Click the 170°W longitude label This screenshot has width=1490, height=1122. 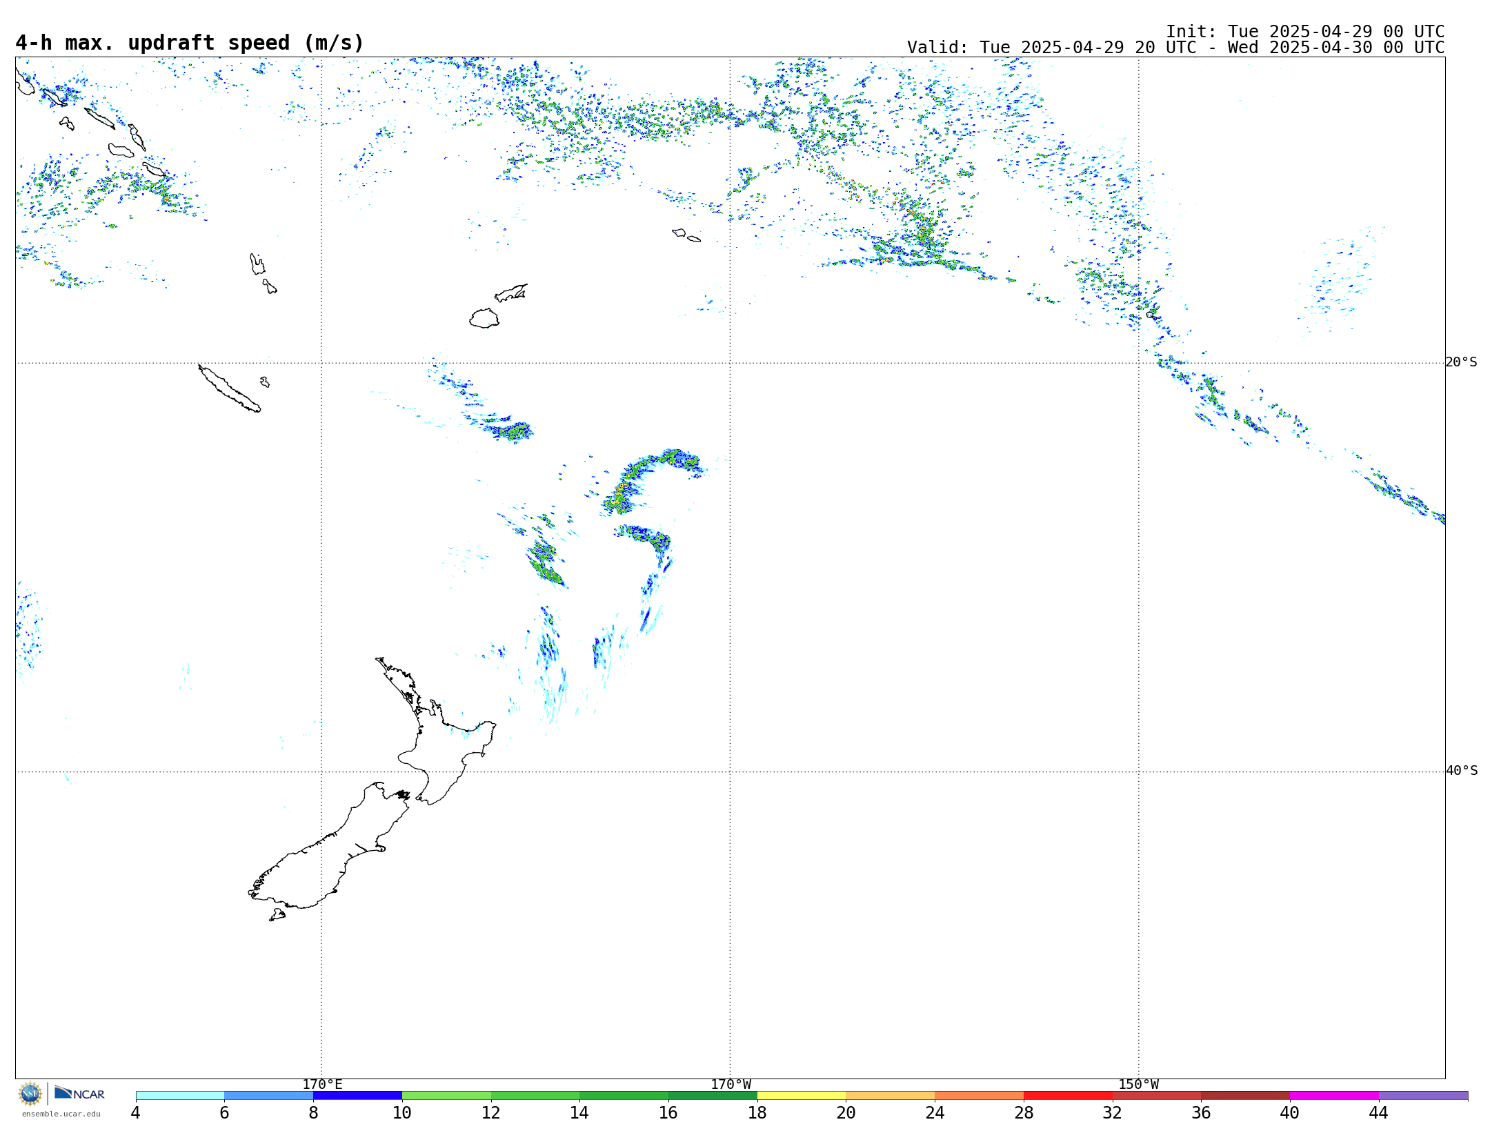[x=731, y=1085]
